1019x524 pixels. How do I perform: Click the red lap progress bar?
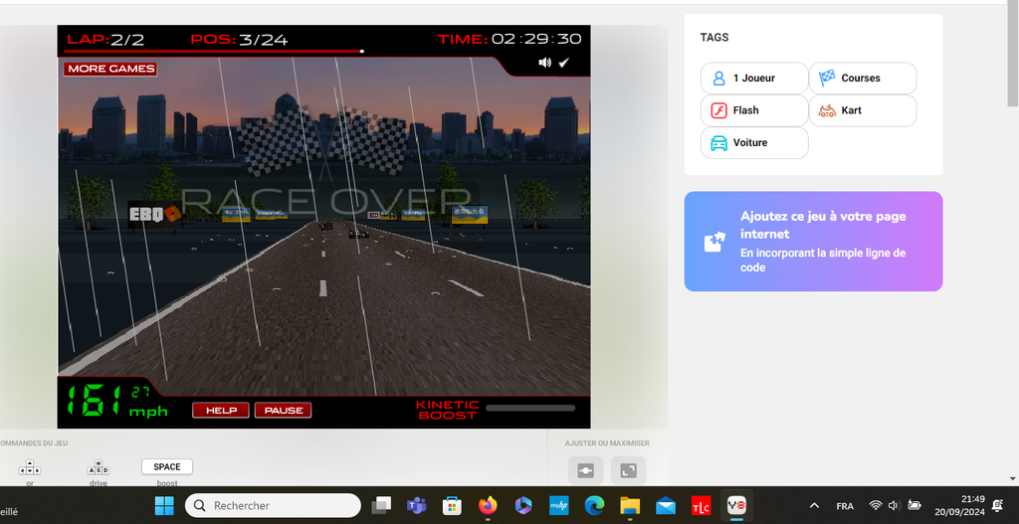click(x=215, y=52)
